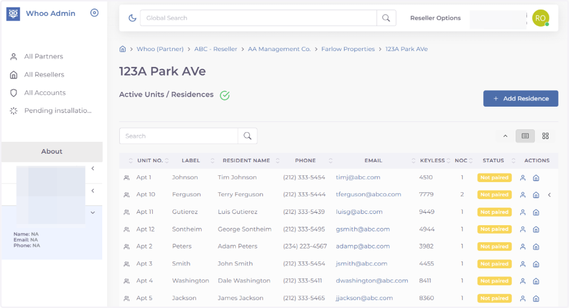Open Farlow Properties breadcrumb link
Viewport: 569px width, 308px height.
click(x=348, y=49)
